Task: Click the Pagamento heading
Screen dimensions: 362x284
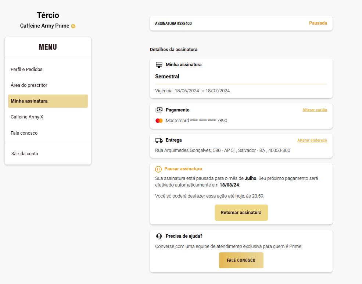Action: click(178, 110)
